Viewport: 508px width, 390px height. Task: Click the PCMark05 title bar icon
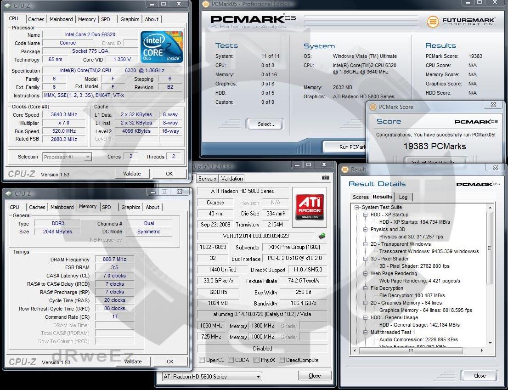(205, 4)
